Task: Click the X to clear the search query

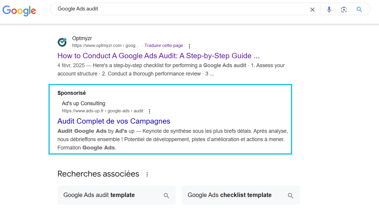Action: 312,9
